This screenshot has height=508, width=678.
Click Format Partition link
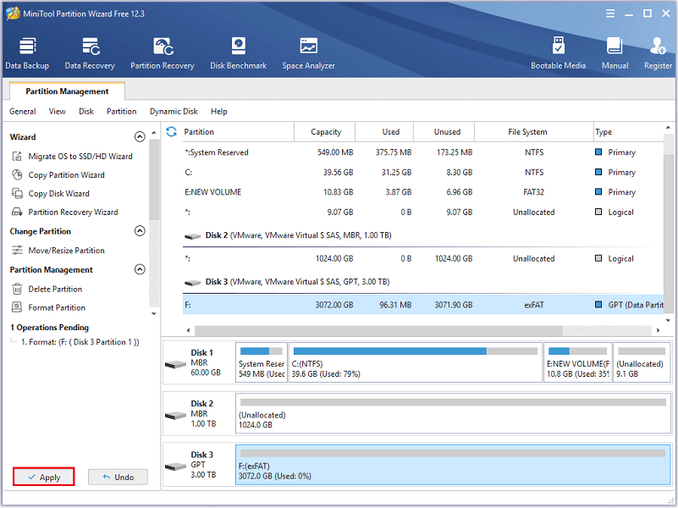pyautogui.click(x=57, y=307)
